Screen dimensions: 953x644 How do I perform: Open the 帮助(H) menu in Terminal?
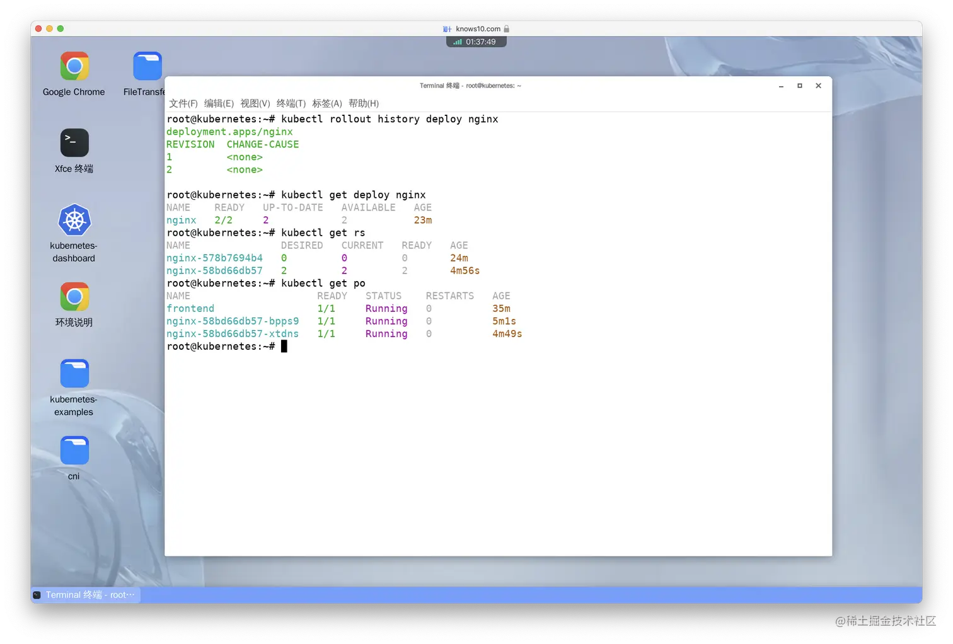click(x=364, y=103)
